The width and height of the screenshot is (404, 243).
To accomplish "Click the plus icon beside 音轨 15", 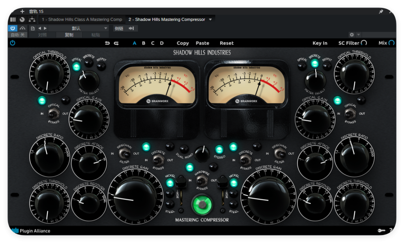I will 22,11.
